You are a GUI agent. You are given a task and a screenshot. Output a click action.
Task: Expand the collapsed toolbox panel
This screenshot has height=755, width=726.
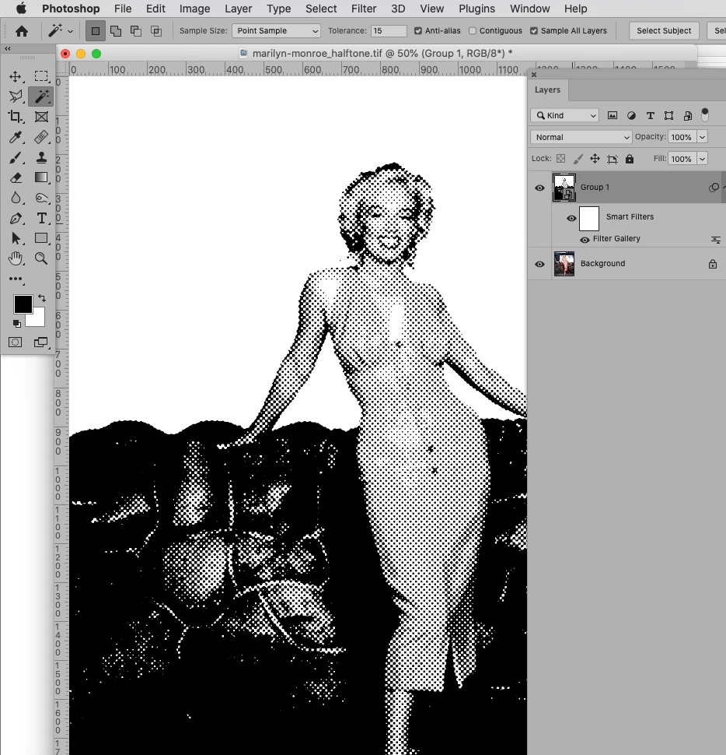[x=8, y=48]
